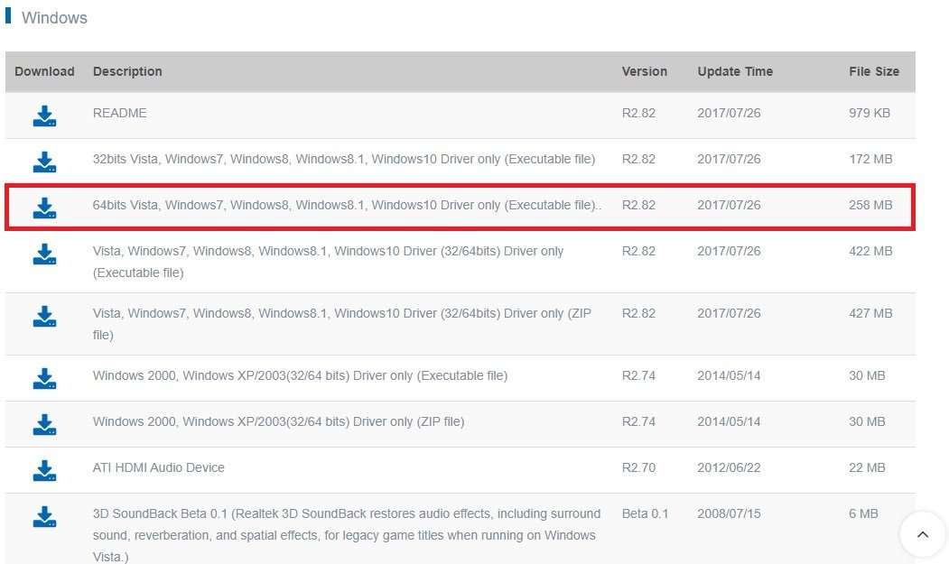Select the README description text
This screenshot has height=564, width=949.
click(118, 114)
